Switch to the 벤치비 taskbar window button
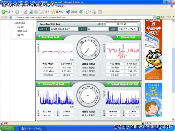 33,129
